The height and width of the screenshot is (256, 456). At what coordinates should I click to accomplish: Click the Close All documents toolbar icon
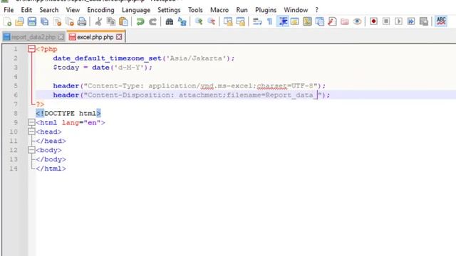[x=70, y=21]
